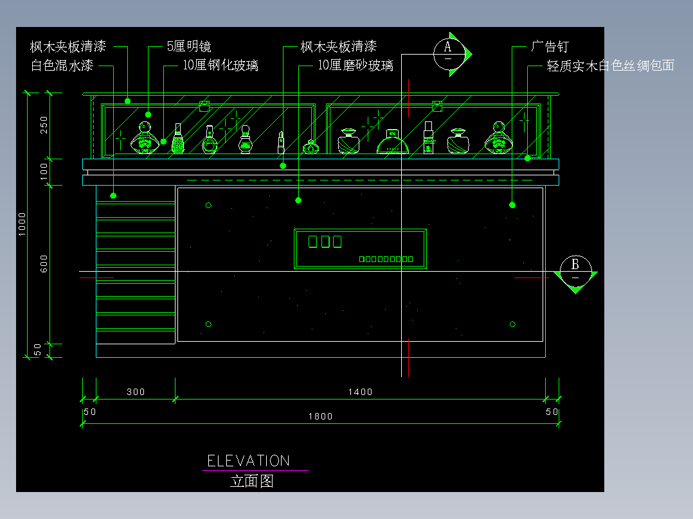Click the 1800 overall width dimension
Screen dimensions: 693x519
pyautogui.click(x=320, y=416)
